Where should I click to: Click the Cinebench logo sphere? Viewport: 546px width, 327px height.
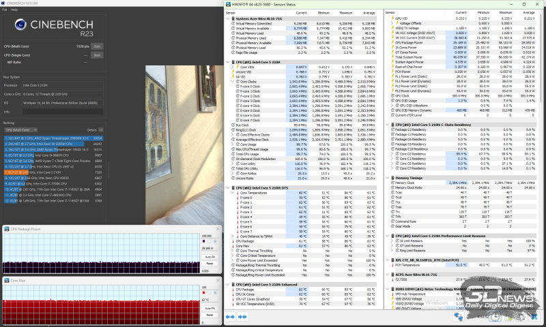(20, 25)
